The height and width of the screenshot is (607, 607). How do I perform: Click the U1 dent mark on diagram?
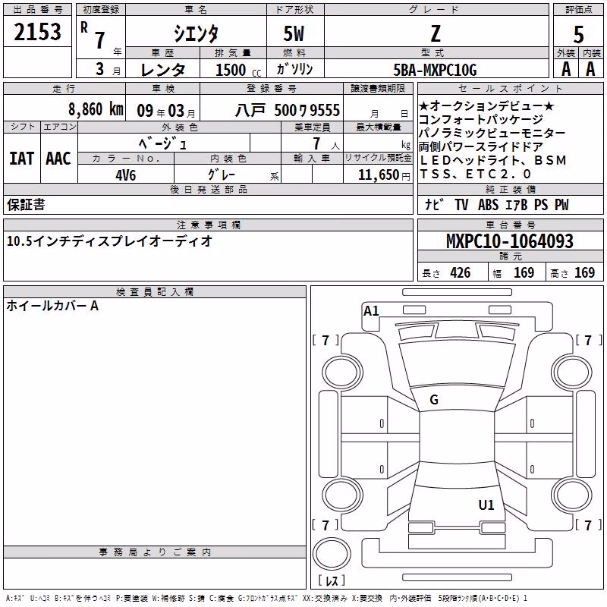click(x=486, y=505)
